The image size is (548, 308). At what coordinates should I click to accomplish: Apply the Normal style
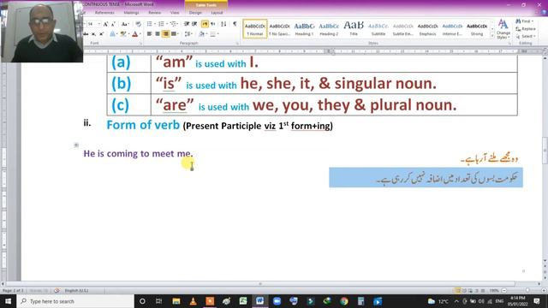(x=255, y=29)
